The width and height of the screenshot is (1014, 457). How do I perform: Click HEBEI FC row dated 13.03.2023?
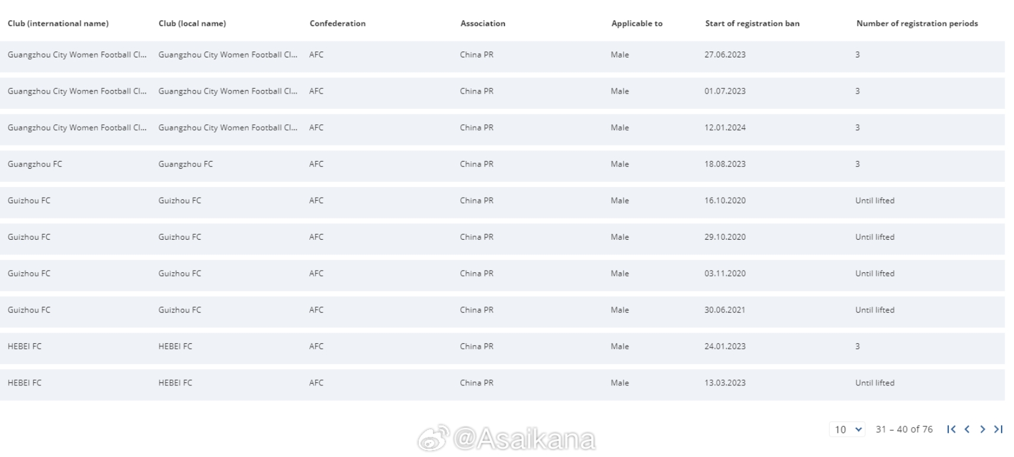point(502,383)
